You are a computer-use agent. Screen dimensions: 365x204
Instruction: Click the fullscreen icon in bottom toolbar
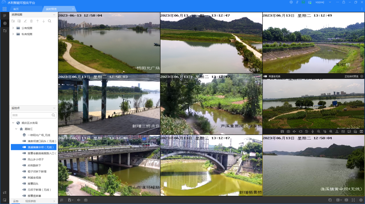tap(353, 200)
